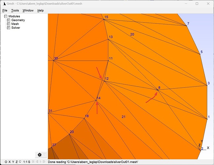Click mesh node label 13

click(111, 37)
